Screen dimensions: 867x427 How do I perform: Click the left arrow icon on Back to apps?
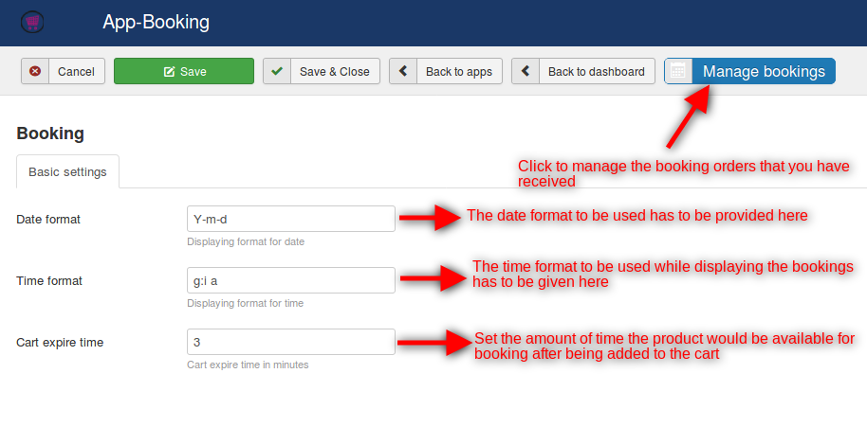tap(403, 72)
